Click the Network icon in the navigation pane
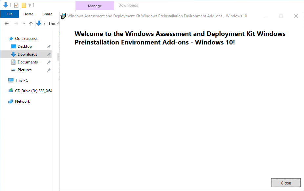 coord(11,101)
